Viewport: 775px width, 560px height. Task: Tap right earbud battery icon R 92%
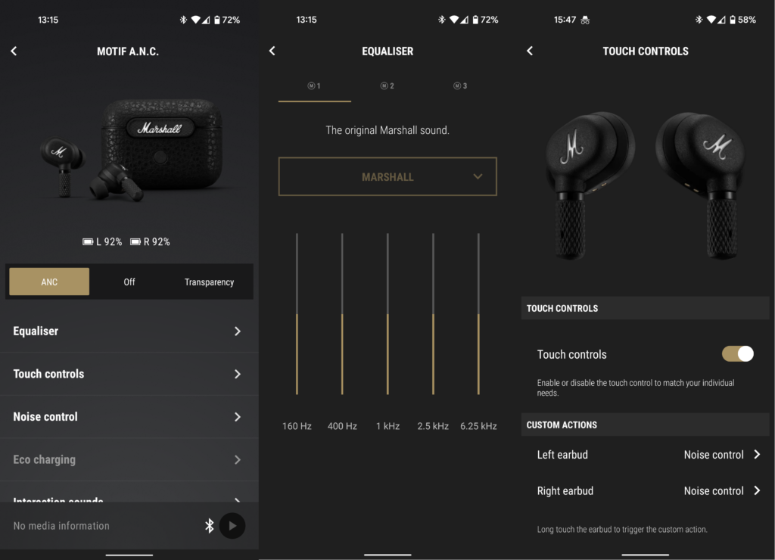pyautogui.click(x=135, y=241)
